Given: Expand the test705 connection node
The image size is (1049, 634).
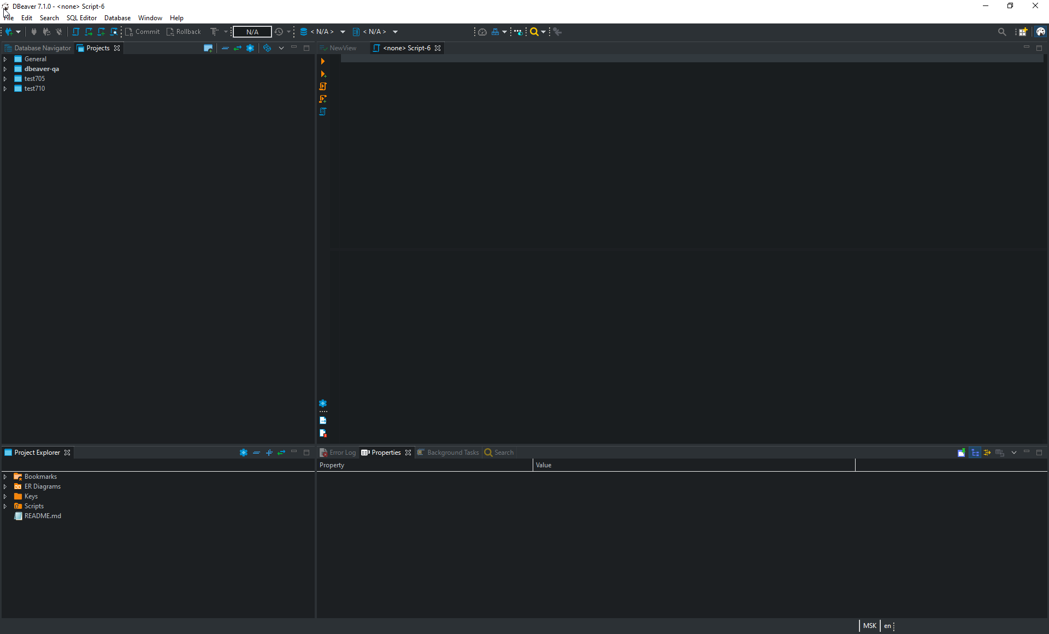Looking at the screenshot, I should 5,78.
